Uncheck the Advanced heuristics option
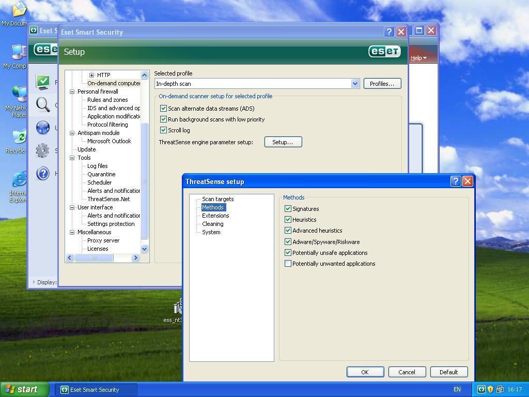 click(288, 231)
